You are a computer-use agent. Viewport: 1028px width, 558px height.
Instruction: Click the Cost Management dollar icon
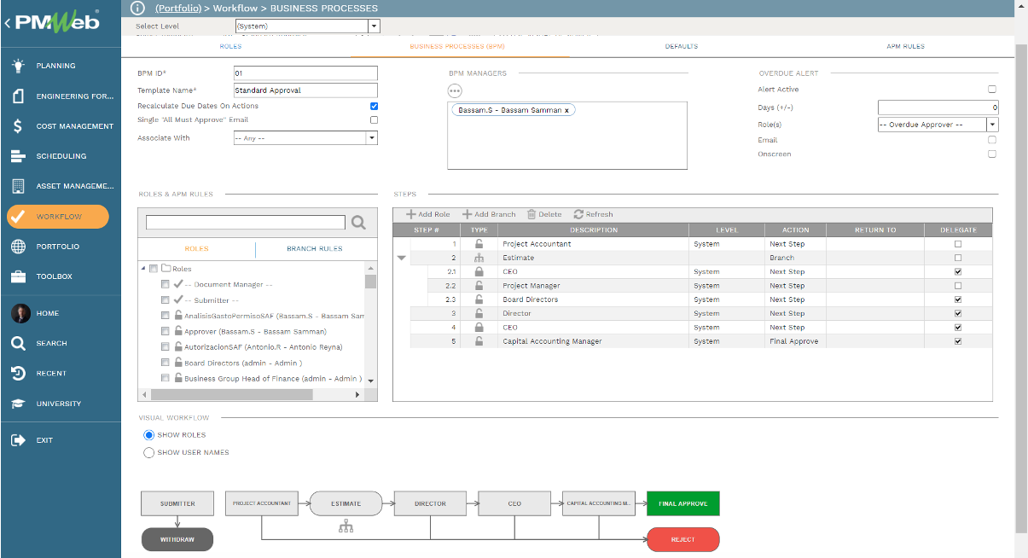click(x=18, y=126)
